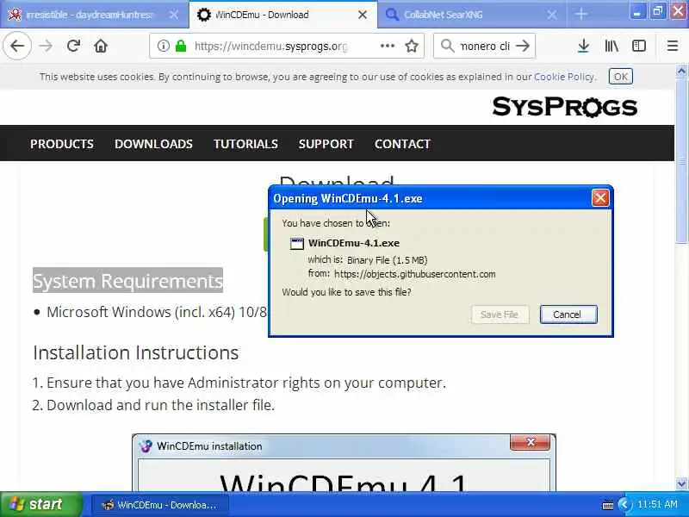Open the Library bookshelf icon
Image resolution: width=689 pixels, height=517 pixels.
(611, 46)
